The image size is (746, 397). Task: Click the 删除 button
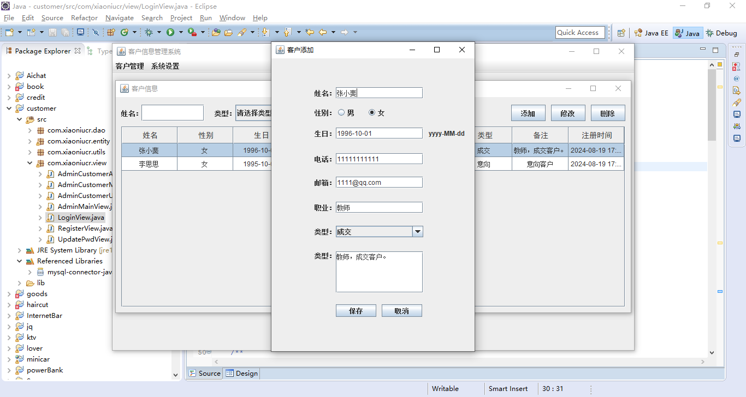point(608,113)
